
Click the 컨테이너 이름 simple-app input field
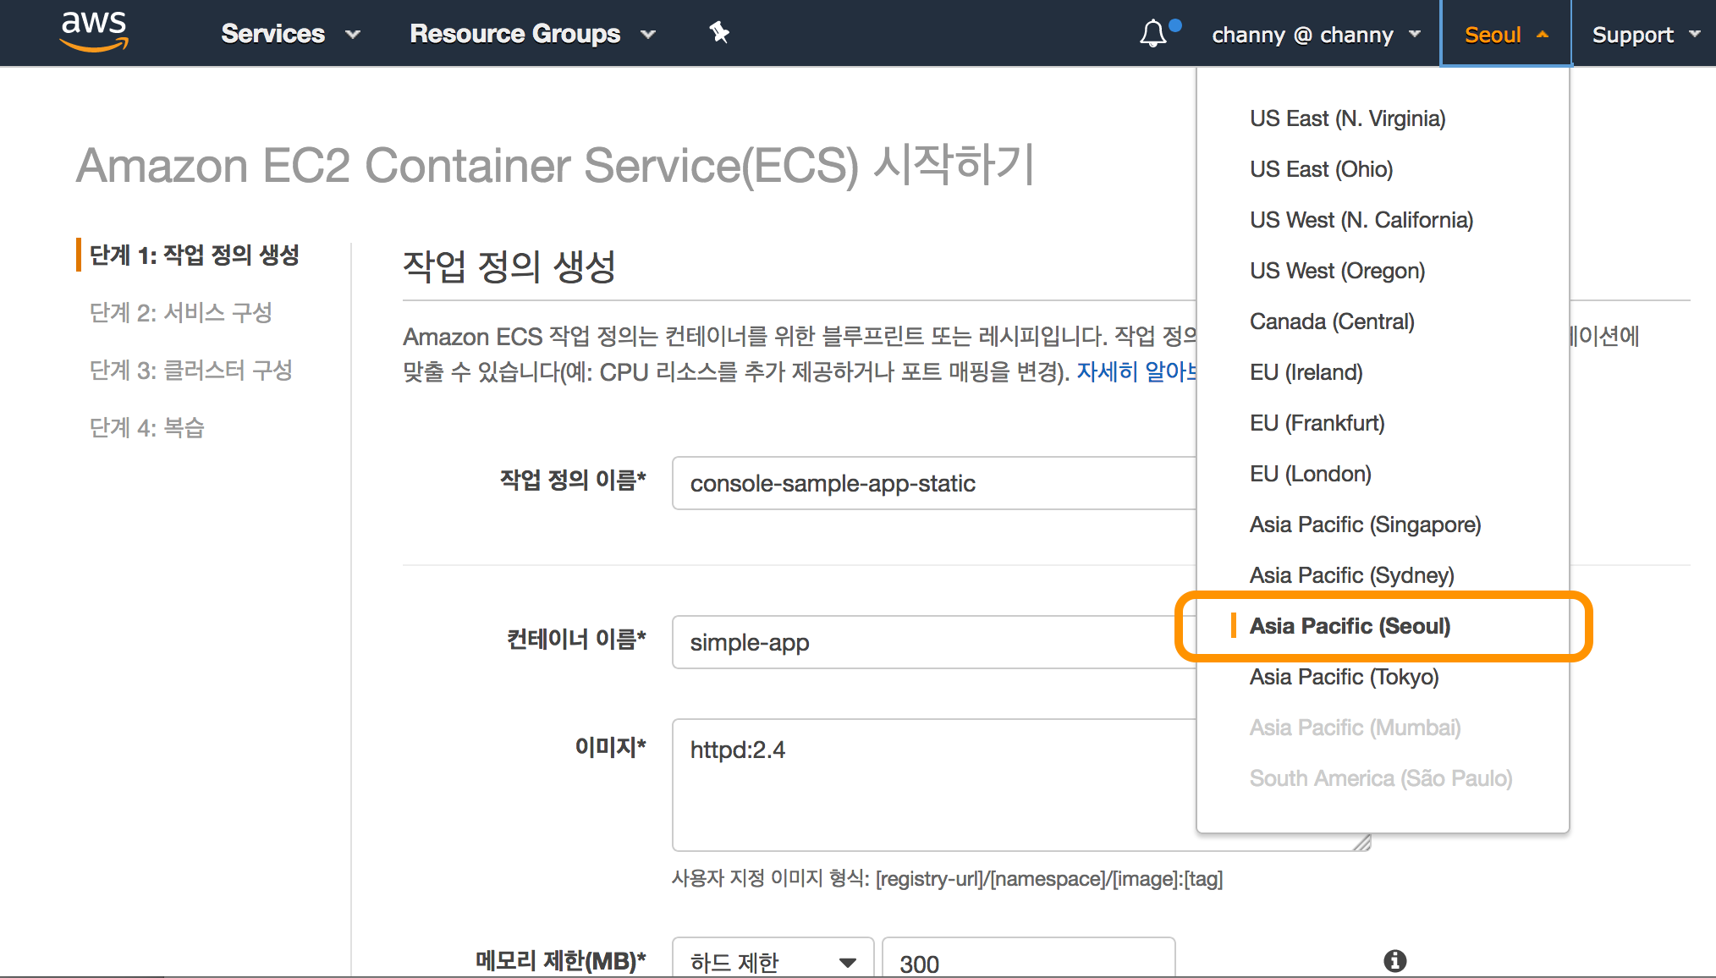pyautogui.click(x=931, y=642)
